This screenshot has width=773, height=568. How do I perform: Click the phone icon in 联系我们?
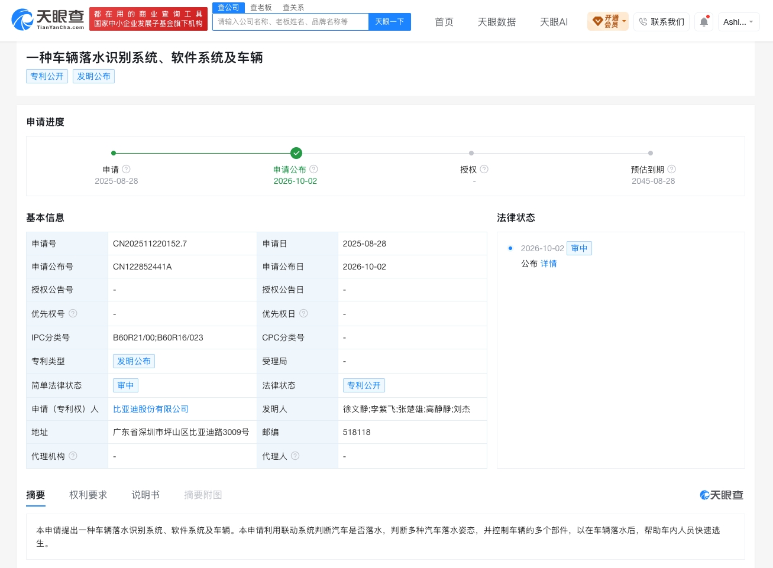tap(643, 22)
